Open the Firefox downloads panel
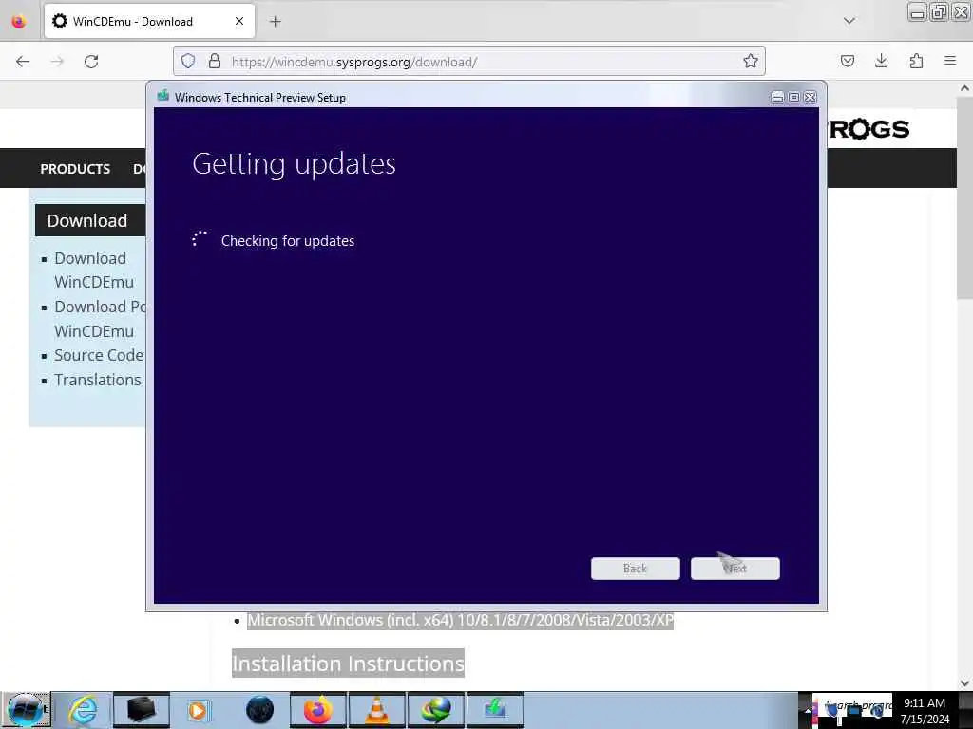 pyautogui.click(x=881, y=61)
